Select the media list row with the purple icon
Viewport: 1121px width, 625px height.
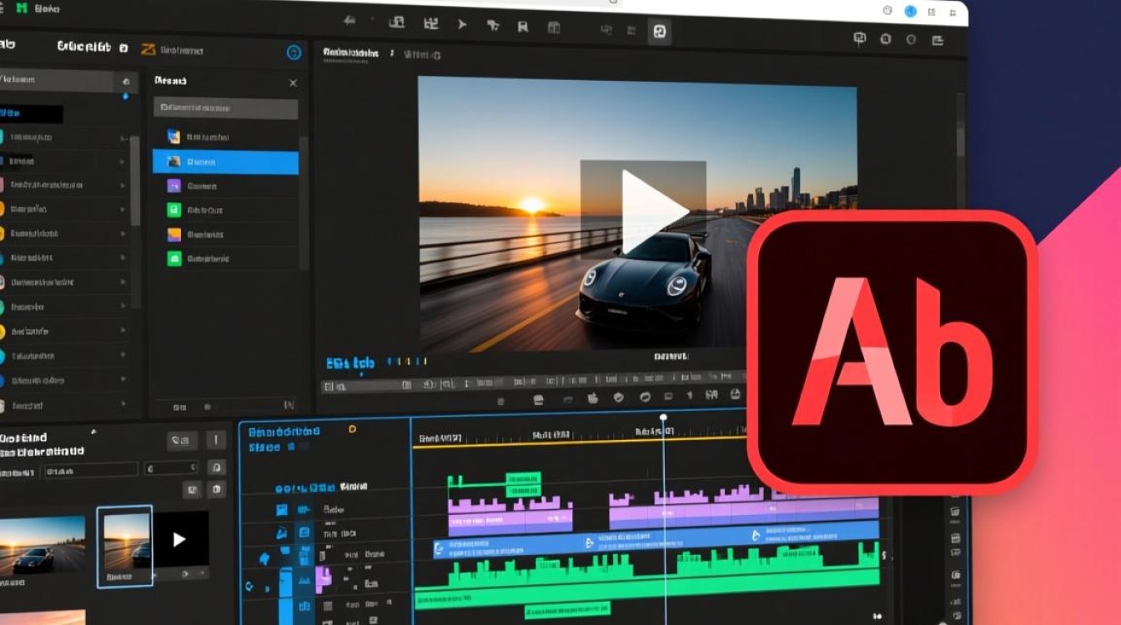225,186
